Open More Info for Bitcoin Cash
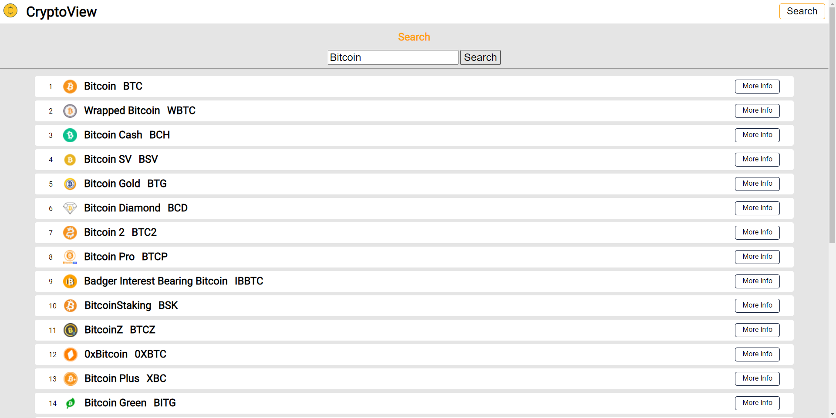Viewport: 836px width, 418px height. point(757,135)
